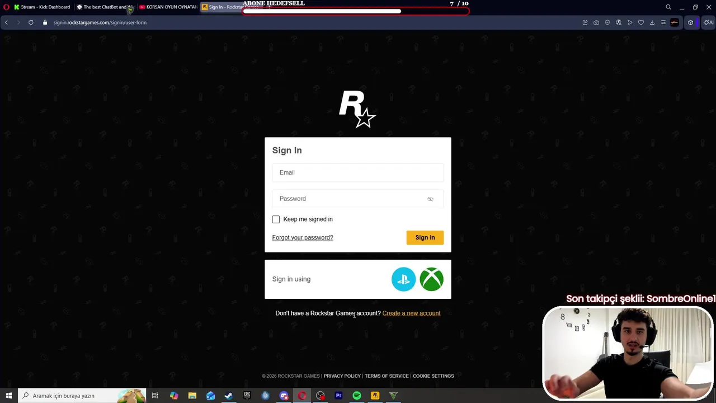The height and width of the screenshot is (403, 716).
Task: Click into the Password field
Action: tap(357, 199)
